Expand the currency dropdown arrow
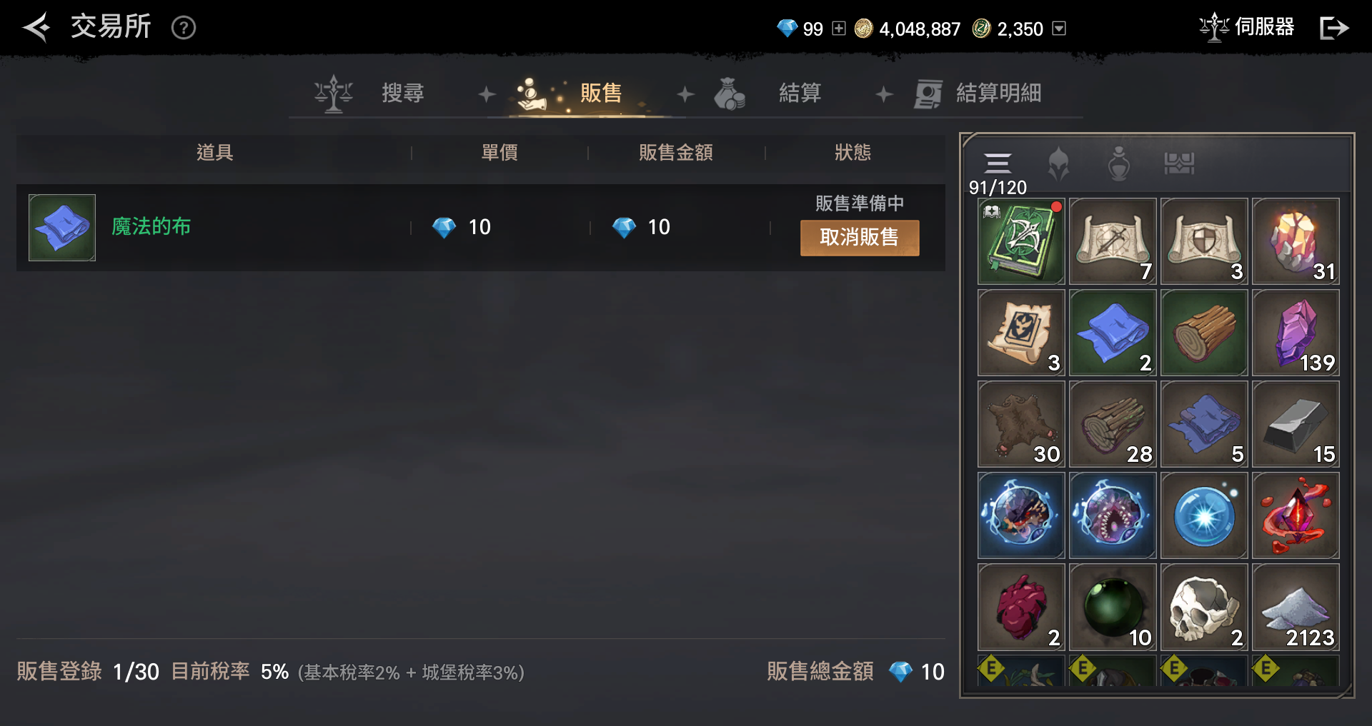Screen dimensions: 1372x726 tap(1060, 29)
